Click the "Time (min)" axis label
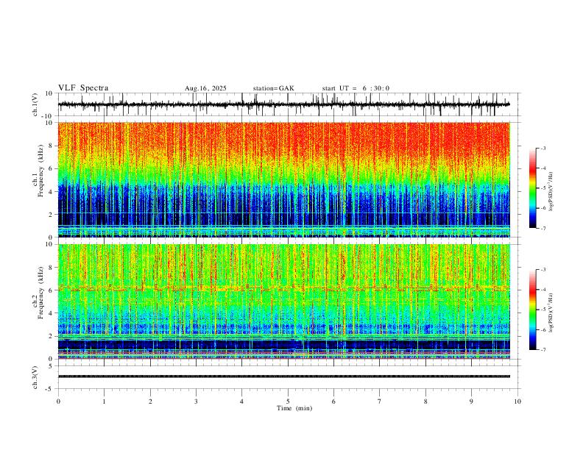Viewport: 583px width, 450px height. tap(294, 408)
